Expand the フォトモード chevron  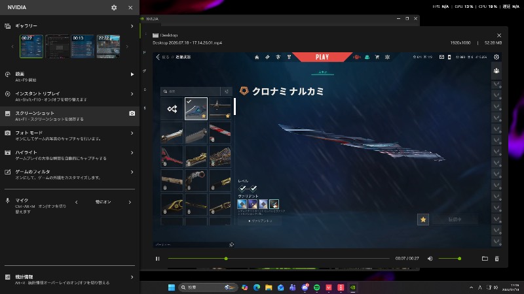click(132, 133)
